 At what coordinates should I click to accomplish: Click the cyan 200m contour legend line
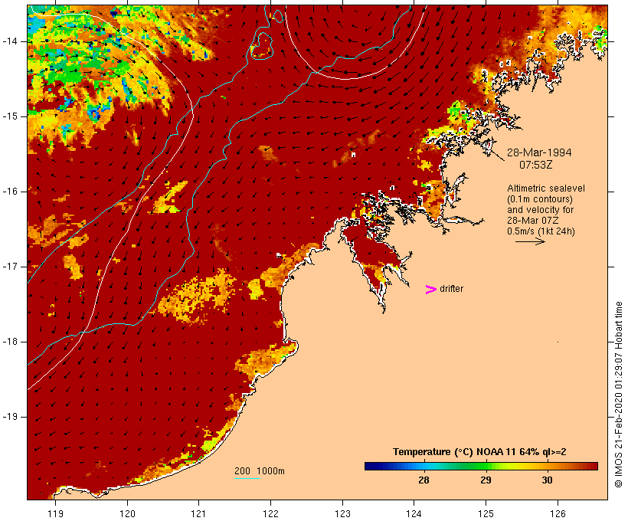(247, 478)
